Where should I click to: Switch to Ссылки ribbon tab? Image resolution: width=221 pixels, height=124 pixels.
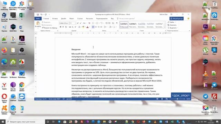click(x=80, y=19)
